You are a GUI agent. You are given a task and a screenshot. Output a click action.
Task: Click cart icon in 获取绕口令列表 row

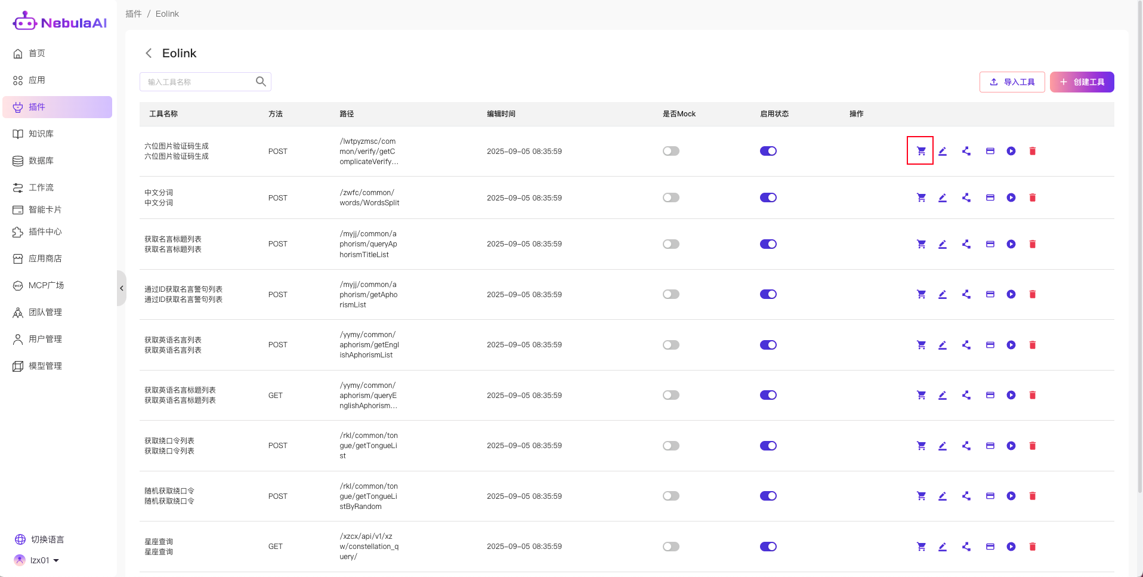pos(921,446)
